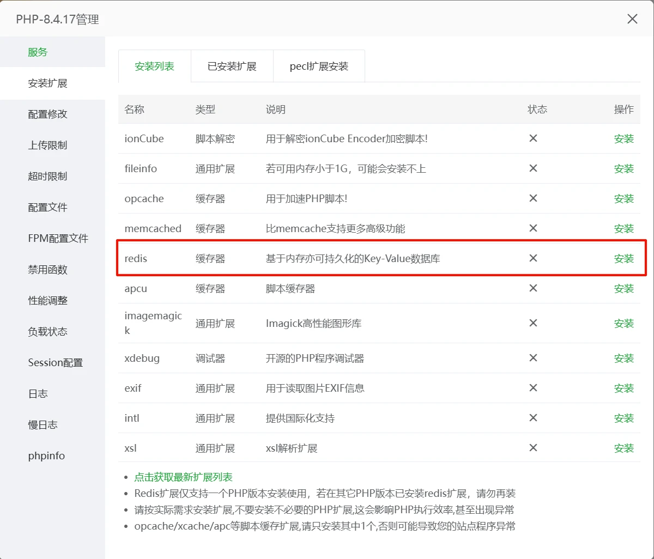Screen dimensions: 654x559
Task: Click the X status icon for intl
Action: pyautogui.click(x=533, y=418)
